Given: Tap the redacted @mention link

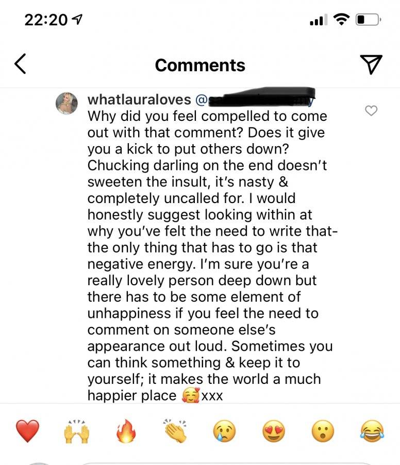Looking at the screenshot, I should point(255,99).
